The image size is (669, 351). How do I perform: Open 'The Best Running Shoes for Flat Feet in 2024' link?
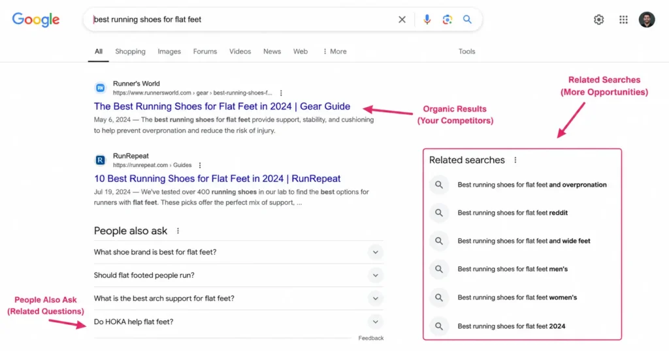tap(222, 106)
